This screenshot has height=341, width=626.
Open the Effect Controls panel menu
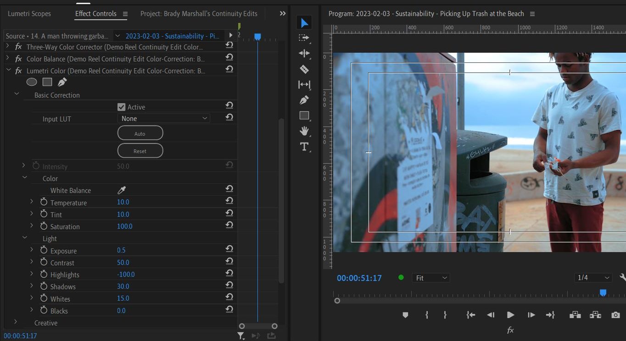(125, 14)
